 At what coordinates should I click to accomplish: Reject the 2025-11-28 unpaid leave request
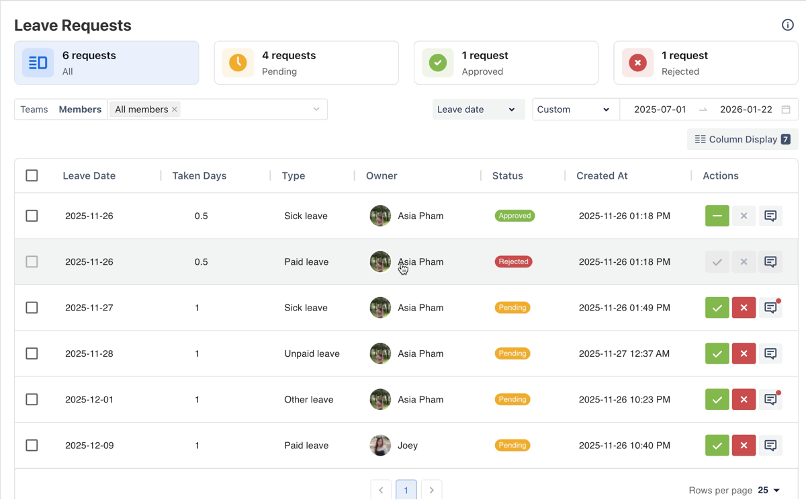click(x=744, y=353)
